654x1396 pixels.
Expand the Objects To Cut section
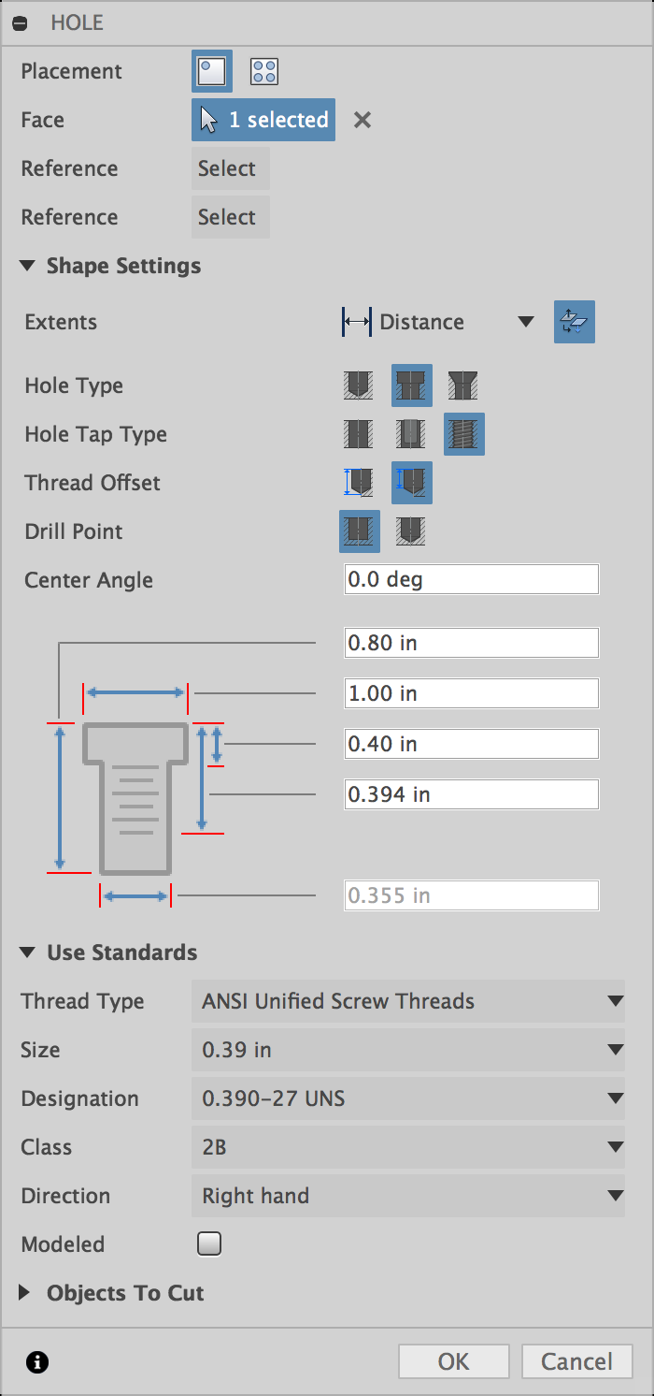[22, 1293]
